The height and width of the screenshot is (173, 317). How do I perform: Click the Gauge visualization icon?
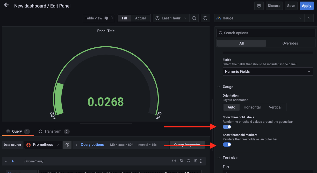click(219, 18)
